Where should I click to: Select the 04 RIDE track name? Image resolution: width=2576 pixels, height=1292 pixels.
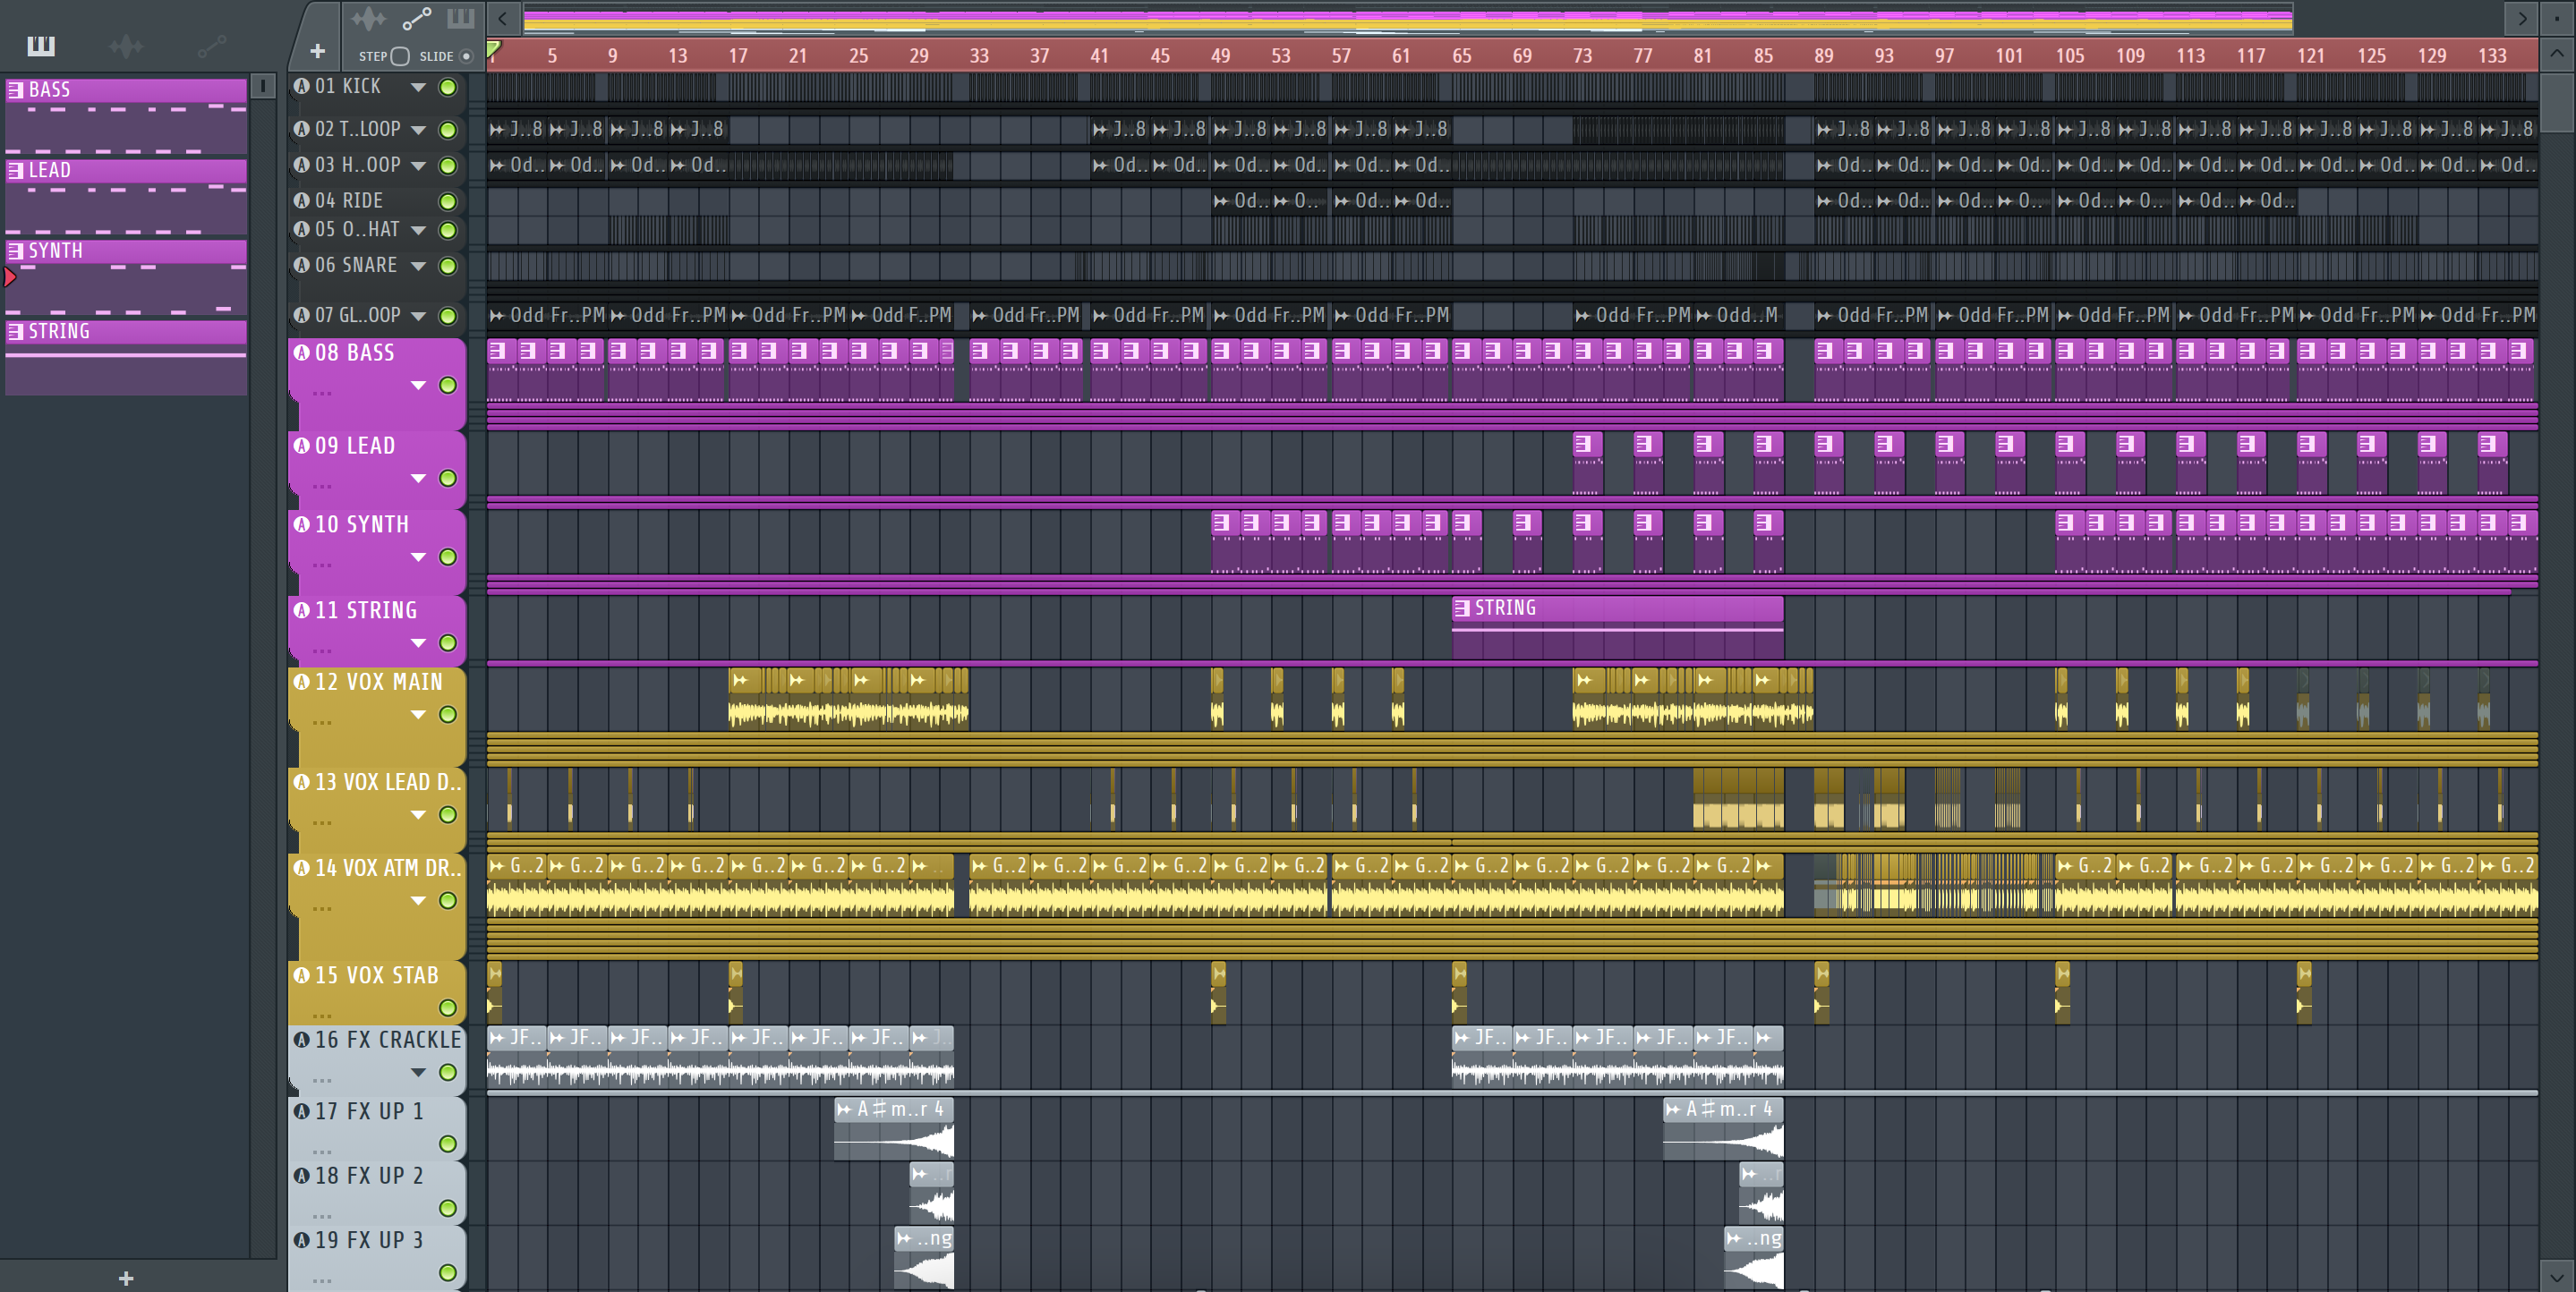(x=349, y=200)
